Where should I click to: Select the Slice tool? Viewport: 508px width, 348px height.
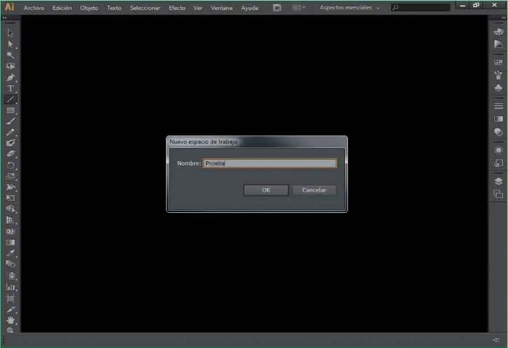tap(10, 309)
